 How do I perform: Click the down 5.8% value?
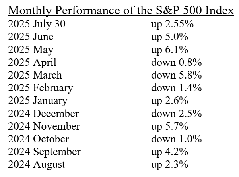point(176,75)
